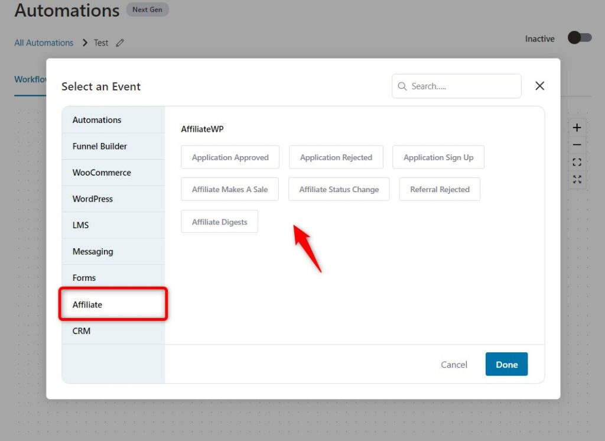
Task: Open the Workflow tab behind dialog
Action: [31, 80]
